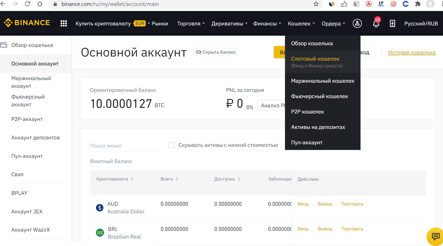Click Торговать for BRL row
Screen dimensions: 443x246
352,229
